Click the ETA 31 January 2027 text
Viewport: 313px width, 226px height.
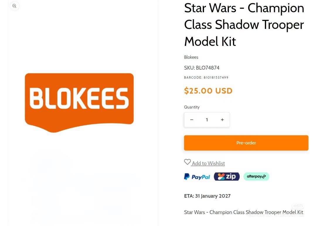coord(207,196)
